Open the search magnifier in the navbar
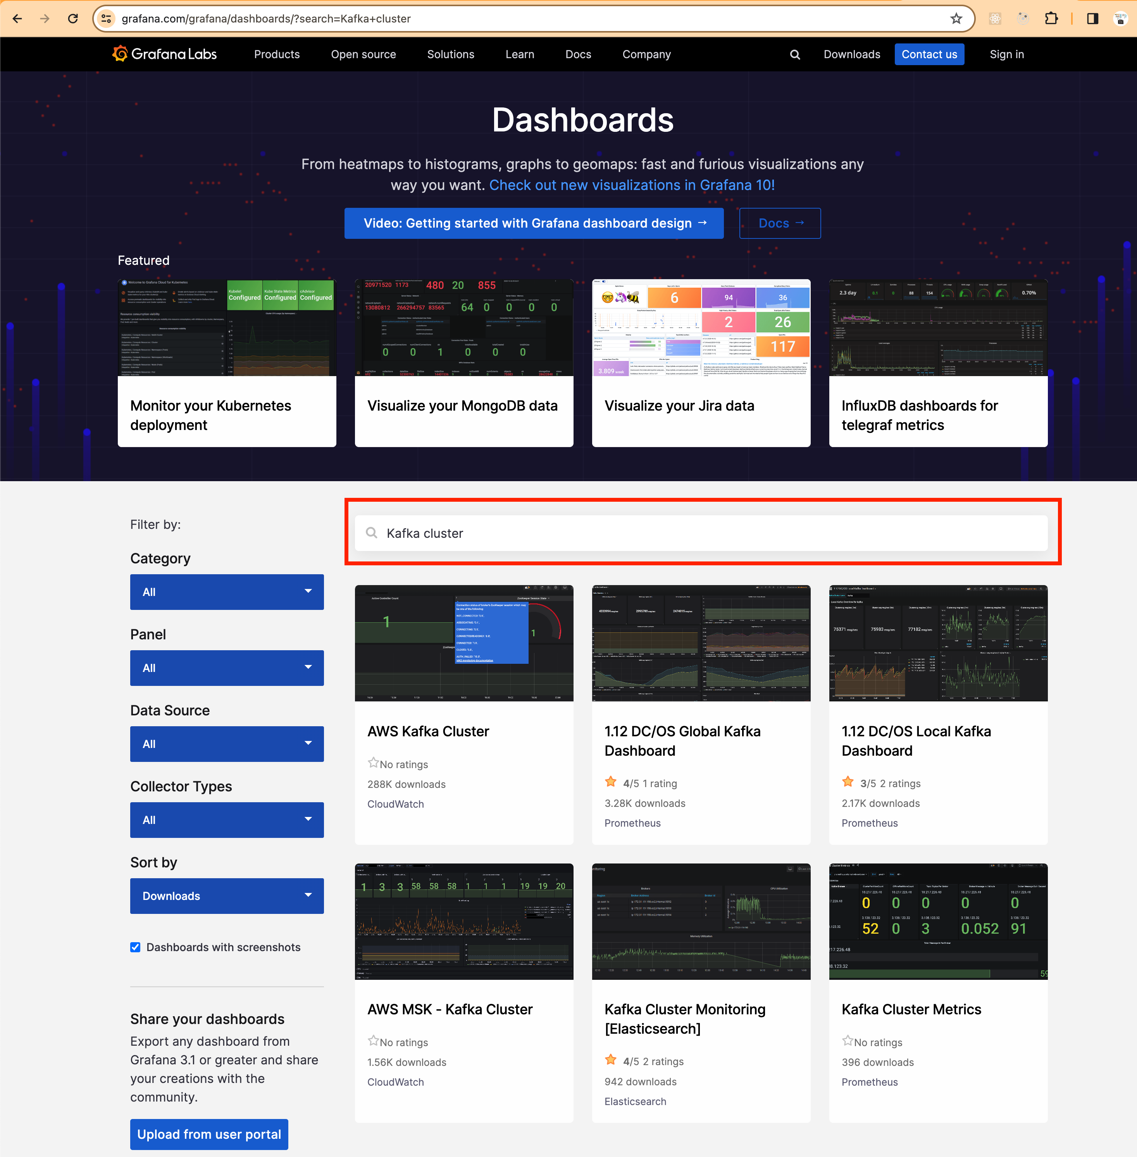The image size is (1137, 1157). (794, 54)
